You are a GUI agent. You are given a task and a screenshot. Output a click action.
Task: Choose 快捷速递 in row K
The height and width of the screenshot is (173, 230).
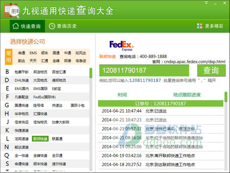point(21,130)
